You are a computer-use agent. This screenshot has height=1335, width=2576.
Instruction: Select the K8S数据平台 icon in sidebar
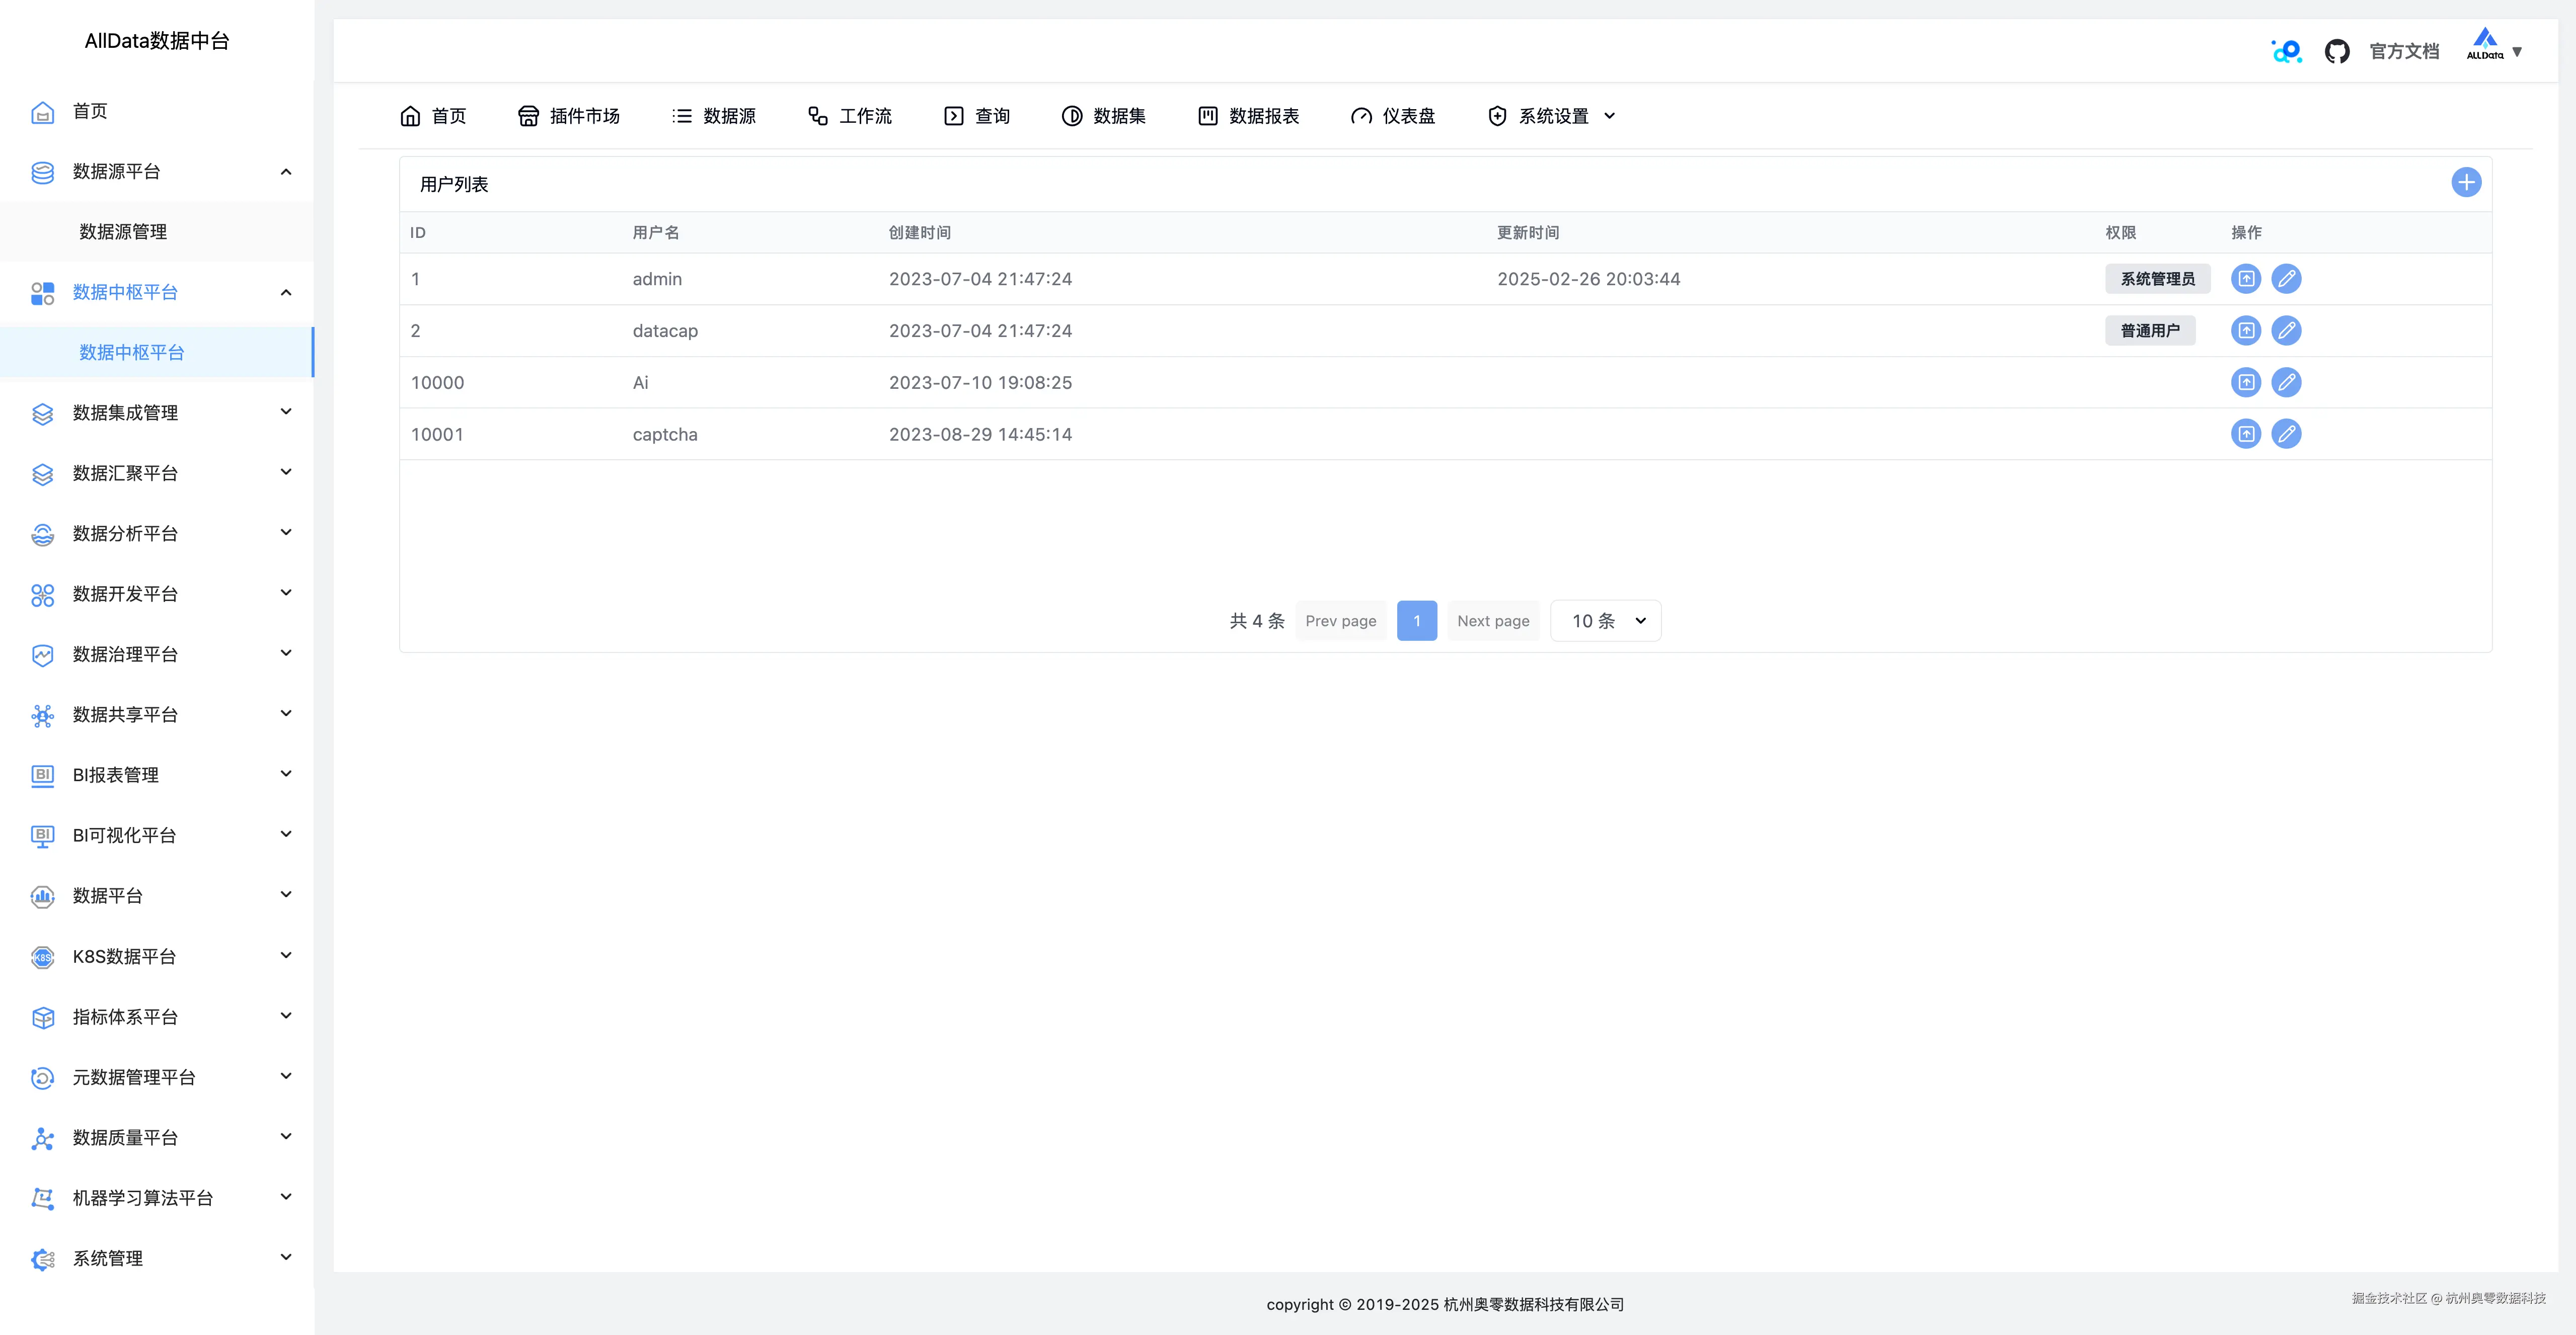click(x=42, y=956)
